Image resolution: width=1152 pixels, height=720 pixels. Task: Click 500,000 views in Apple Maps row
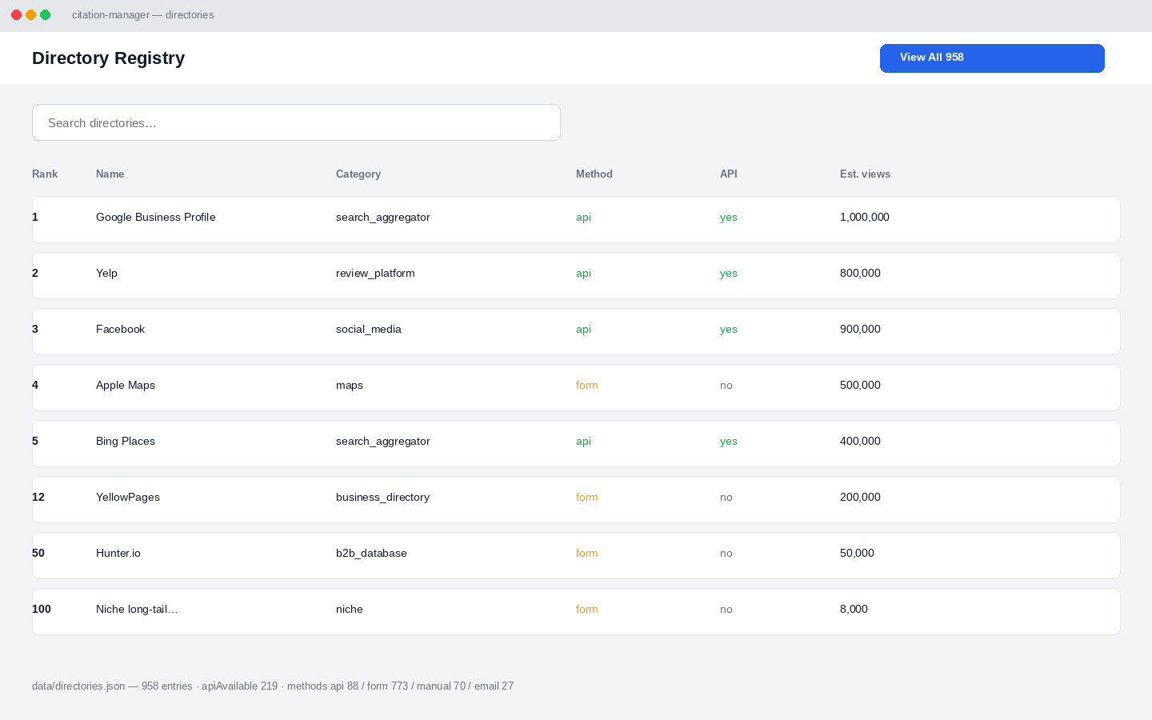coord(860,386)
